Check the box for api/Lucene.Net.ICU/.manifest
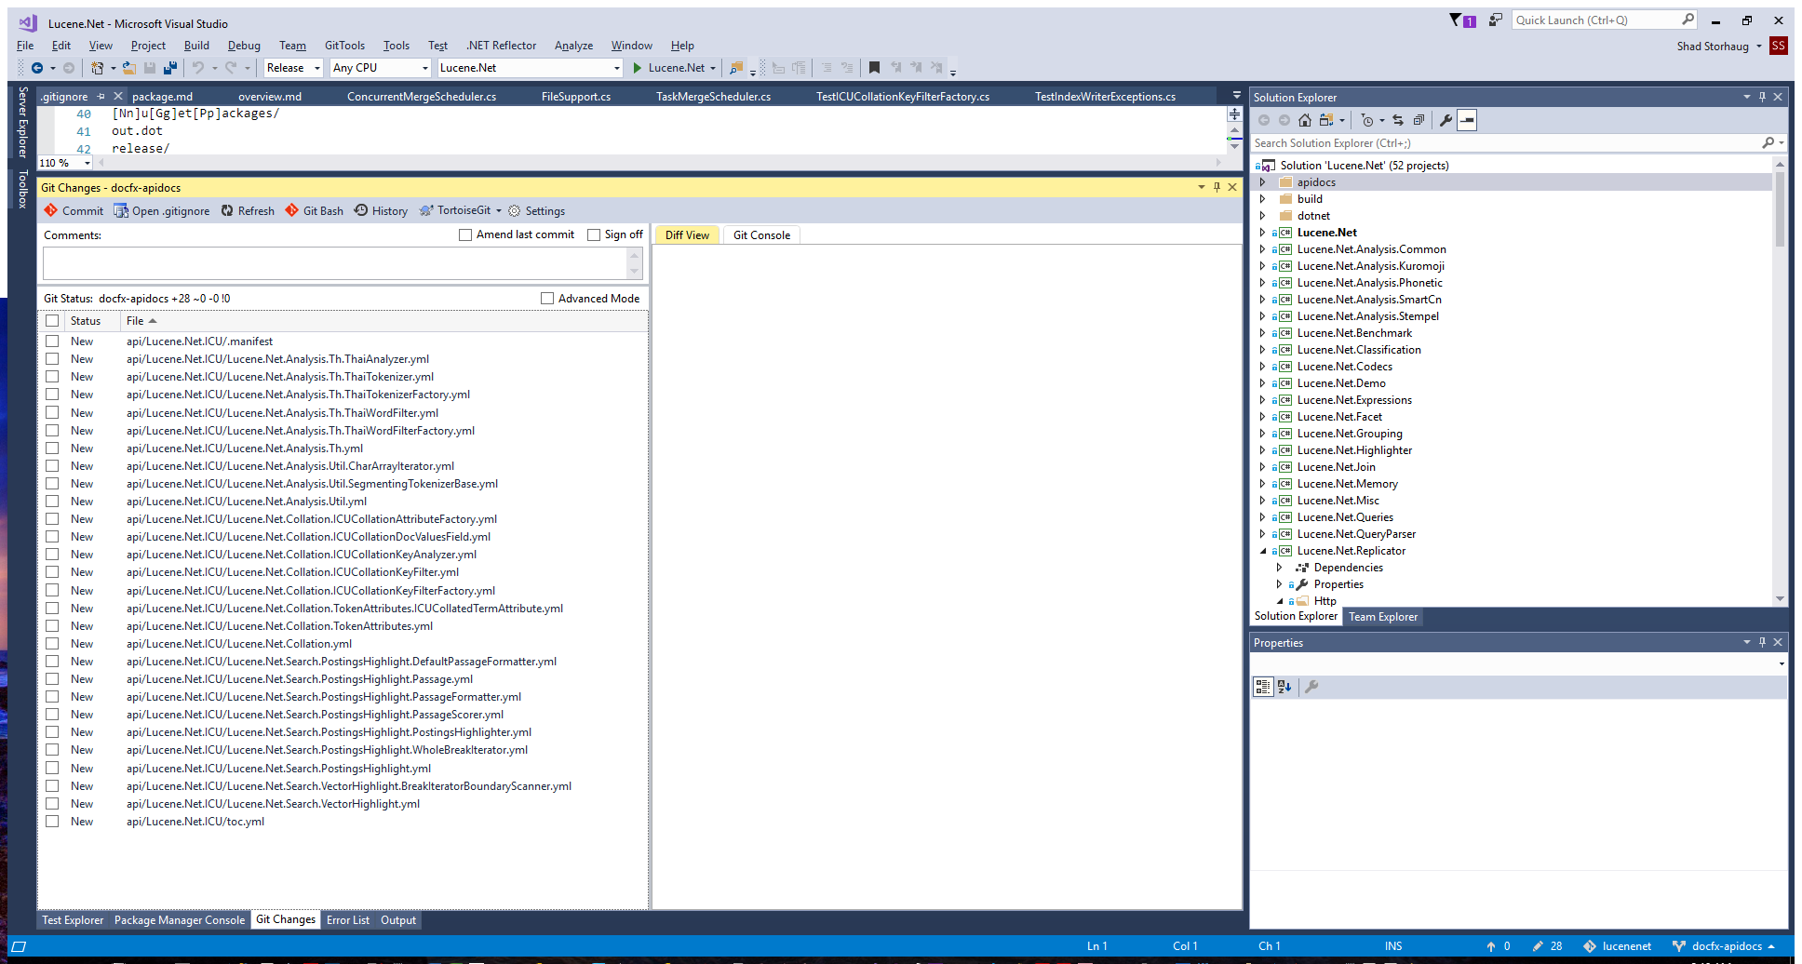Viewport: 1802px width, 964px height. click(52, 341)
